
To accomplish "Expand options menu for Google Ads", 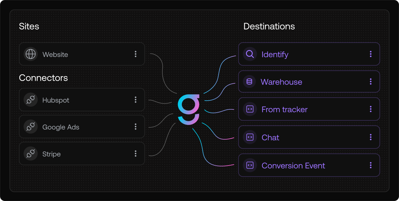I will pyautogui.click(x=136, y=127).
